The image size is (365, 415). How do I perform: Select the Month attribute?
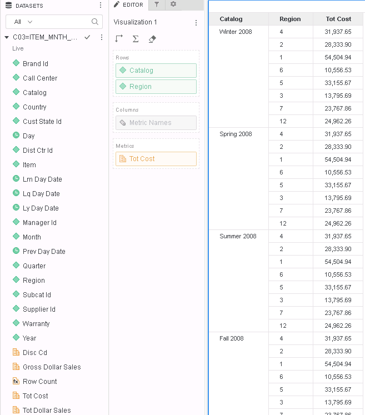coord(32,237)
